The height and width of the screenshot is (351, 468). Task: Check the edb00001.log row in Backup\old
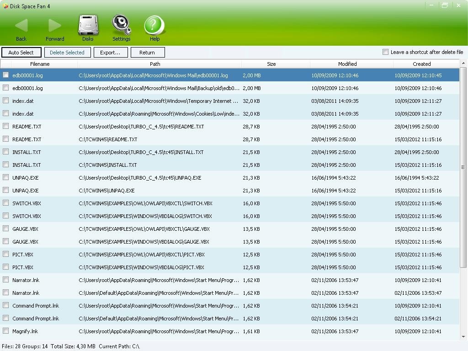[5, 88]
